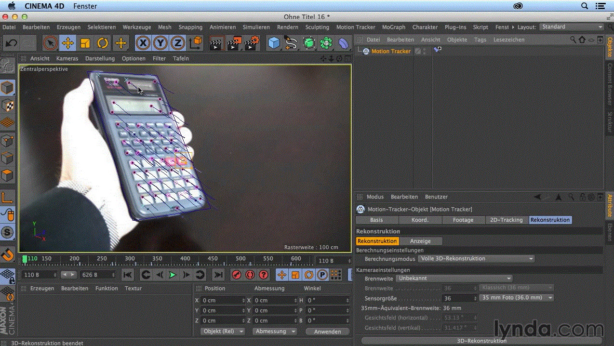The image size is (614, 346).
Task: Open the Motion Tracker menu
Action: point(355,27)
